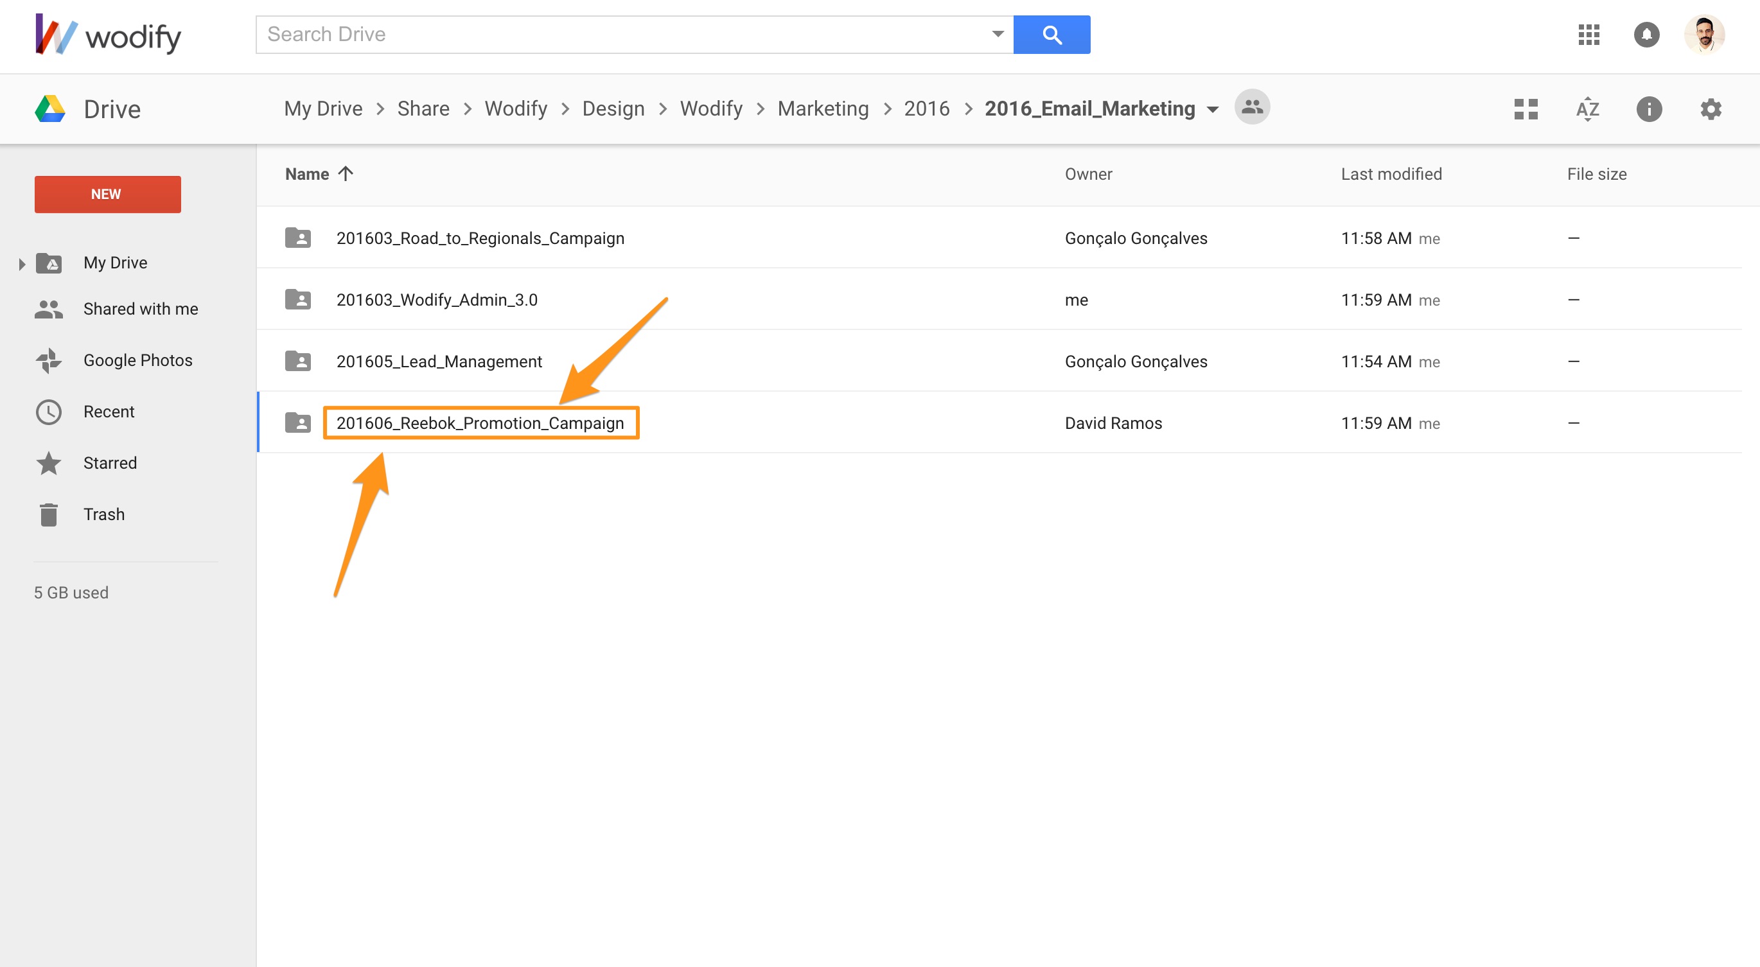Open search options dropdown arrow
Image resolution: width=1760 pixels, height=967 pixels.
click(x=998, y=34)
